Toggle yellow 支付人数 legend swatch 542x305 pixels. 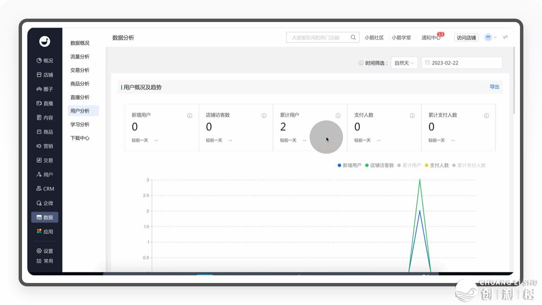[x=427, y=165]
